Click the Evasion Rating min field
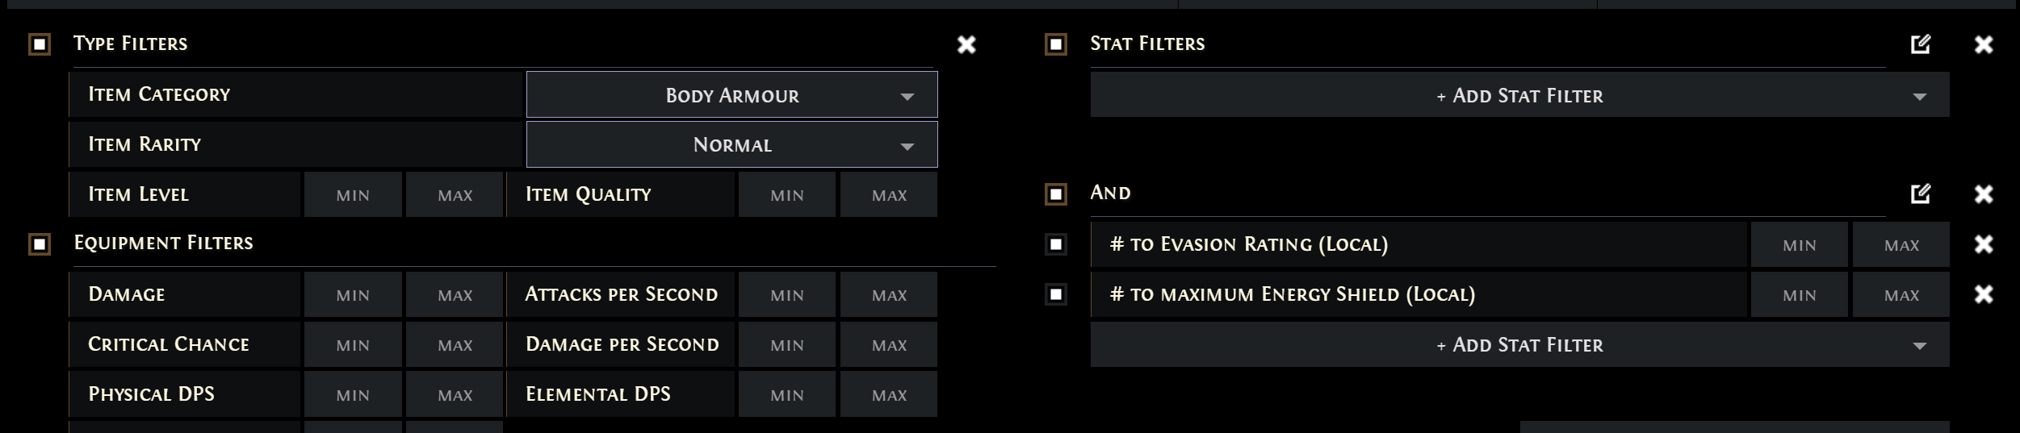Viewport: 2020px width, 433px height. tap(1799, 244)
